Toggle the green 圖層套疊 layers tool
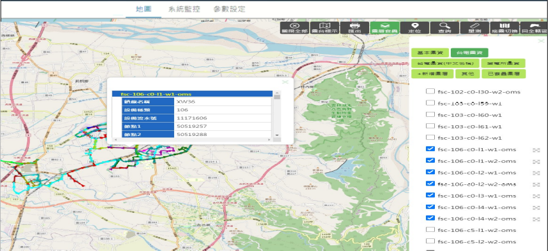The width and height of the screenshot is (549, 251). 384,27
